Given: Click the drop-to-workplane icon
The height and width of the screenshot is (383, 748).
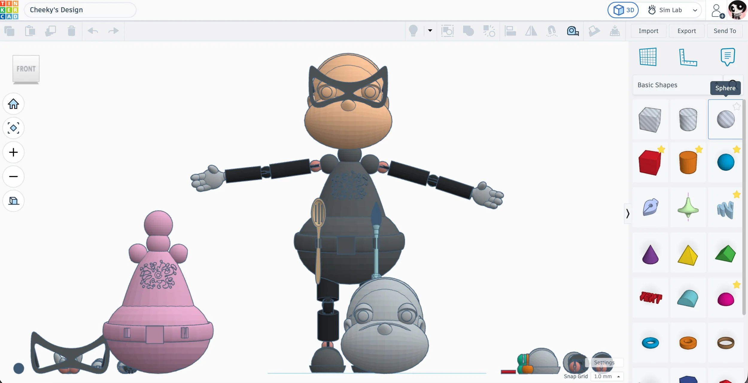Looking at the screenshot, I should pos(615,31).
